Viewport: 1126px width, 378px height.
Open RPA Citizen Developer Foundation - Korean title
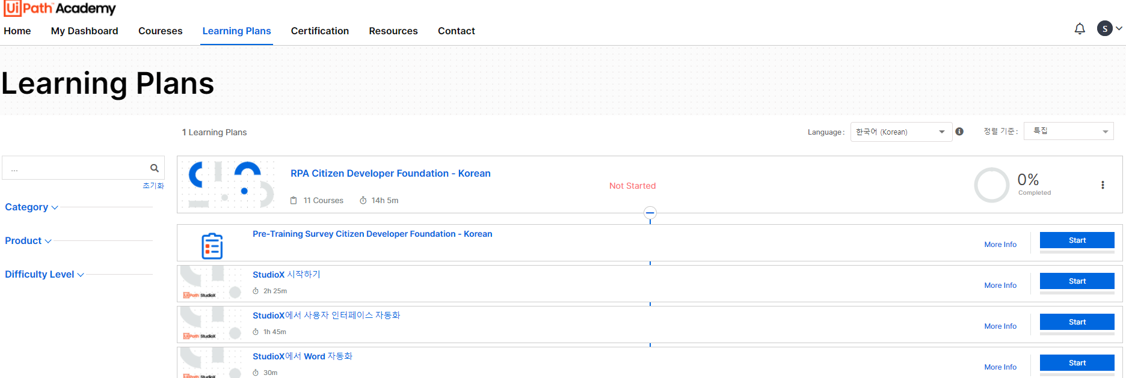point(390,173)
